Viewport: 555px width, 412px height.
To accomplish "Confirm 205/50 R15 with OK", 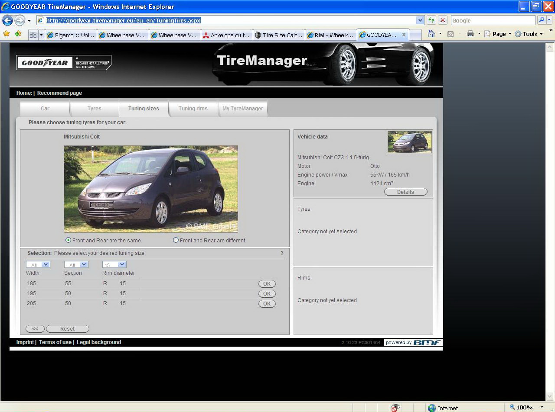I will [267, 304].
